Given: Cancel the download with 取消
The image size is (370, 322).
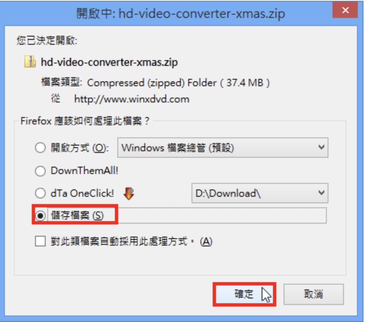Looking at the screenshot, I should 314,294.
